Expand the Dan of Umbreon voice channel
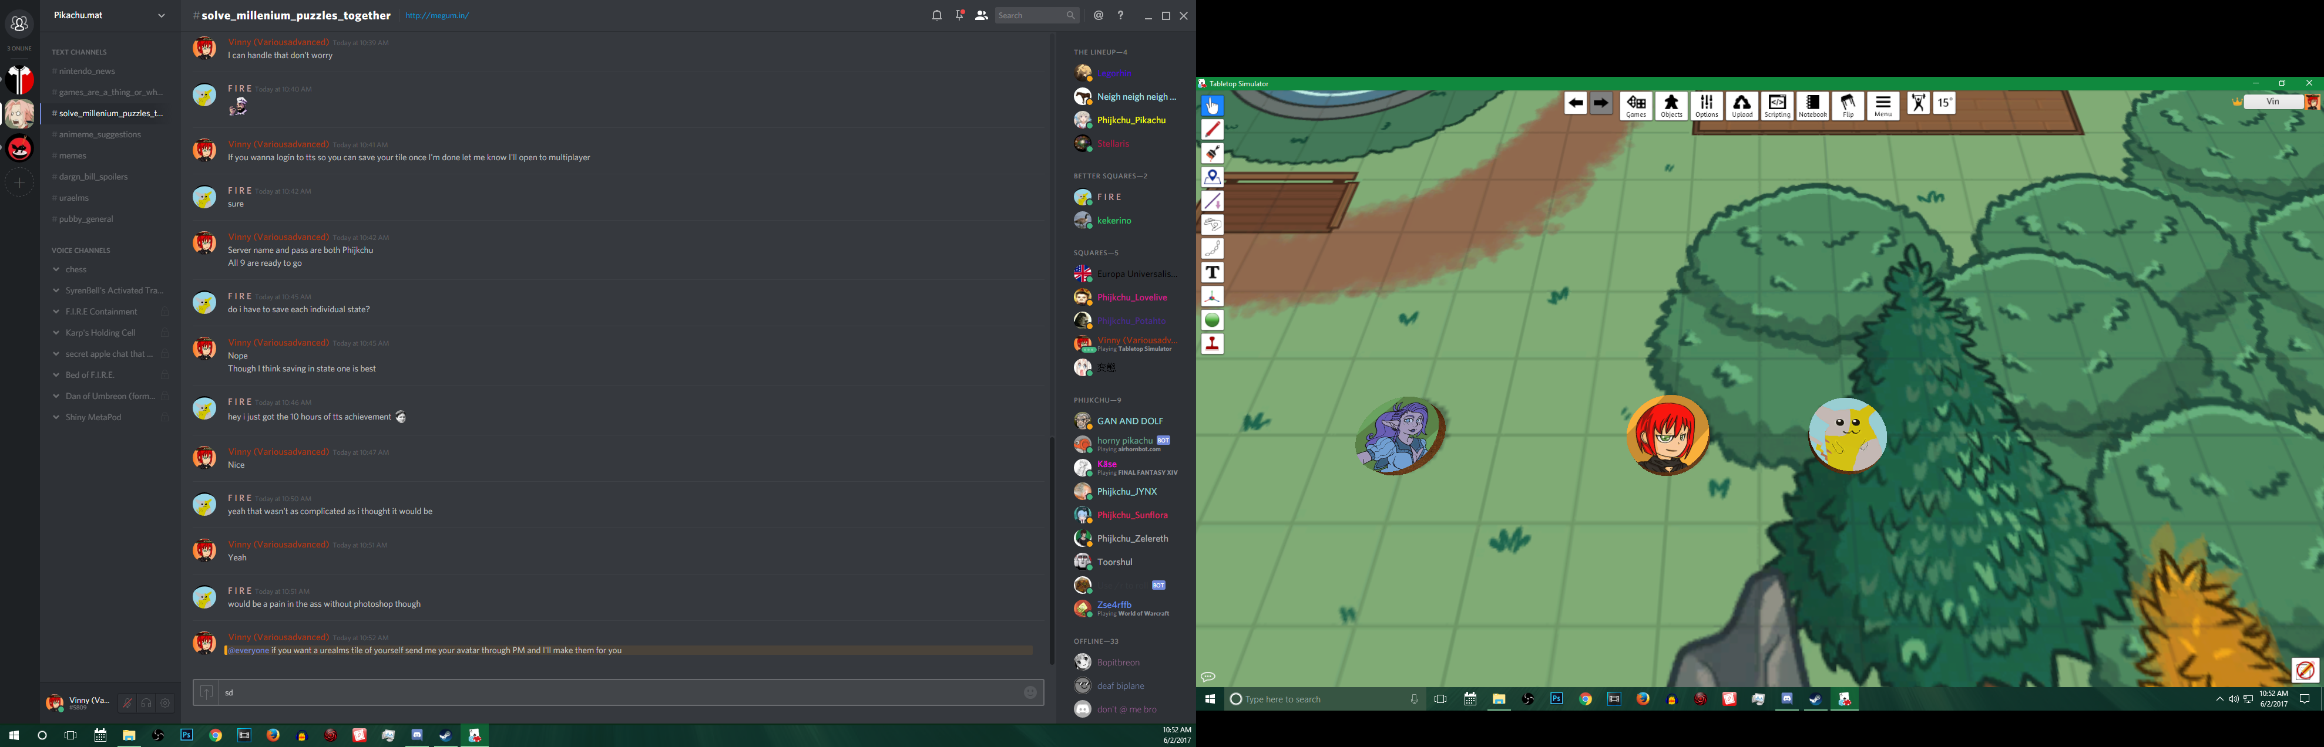 [110, 397]
